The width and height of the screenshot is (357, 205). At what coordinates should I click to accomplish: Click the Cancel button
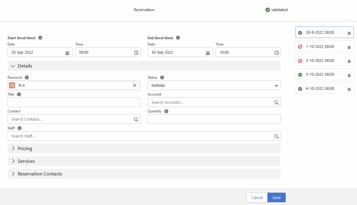point(257,198)
